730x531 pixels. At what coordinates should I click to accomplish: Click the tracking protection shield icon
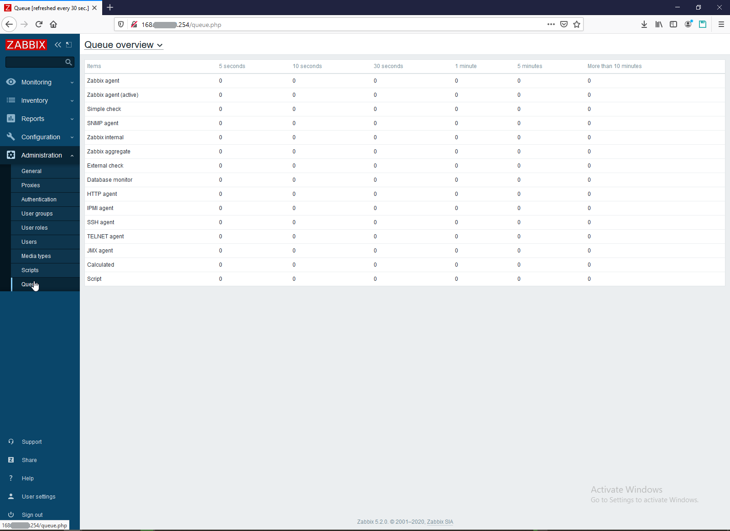tap(121, 24)
